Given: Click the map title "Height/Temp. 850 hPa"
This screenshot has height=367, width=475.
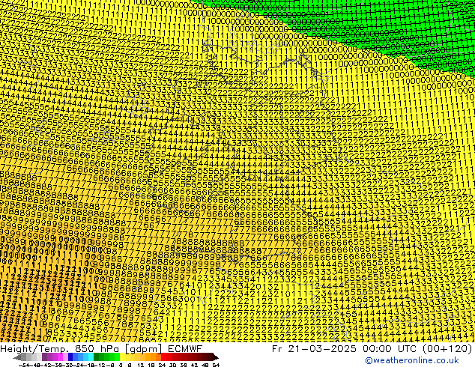Looking at the screenshot, I should click(59, 349).
